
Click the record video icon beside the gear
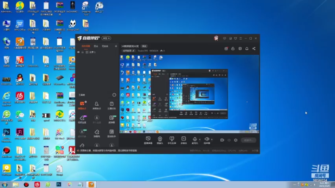(x=222, y=140)
